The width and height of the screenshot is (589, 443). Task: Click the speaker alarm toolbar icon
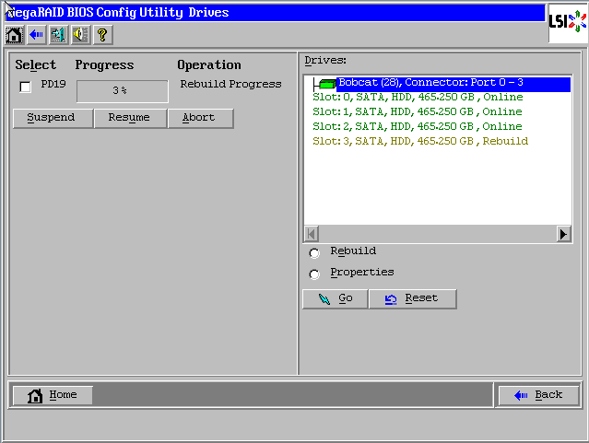click(x=80, y=35)
